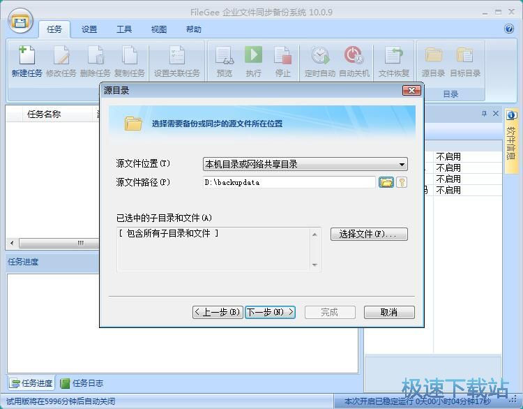Screen dimensions: 523x409
Task: Click the Select Files (选择文件) button
Action: pyautogui.click(x=369, y=234)
